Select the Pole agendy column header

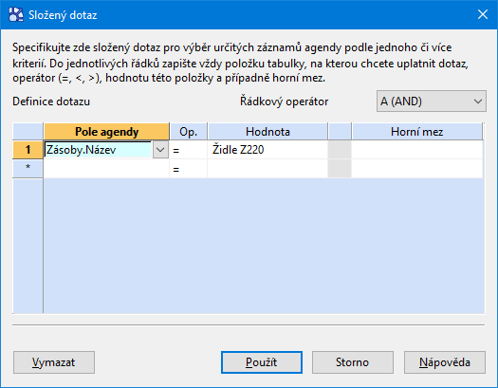point(106,132)
